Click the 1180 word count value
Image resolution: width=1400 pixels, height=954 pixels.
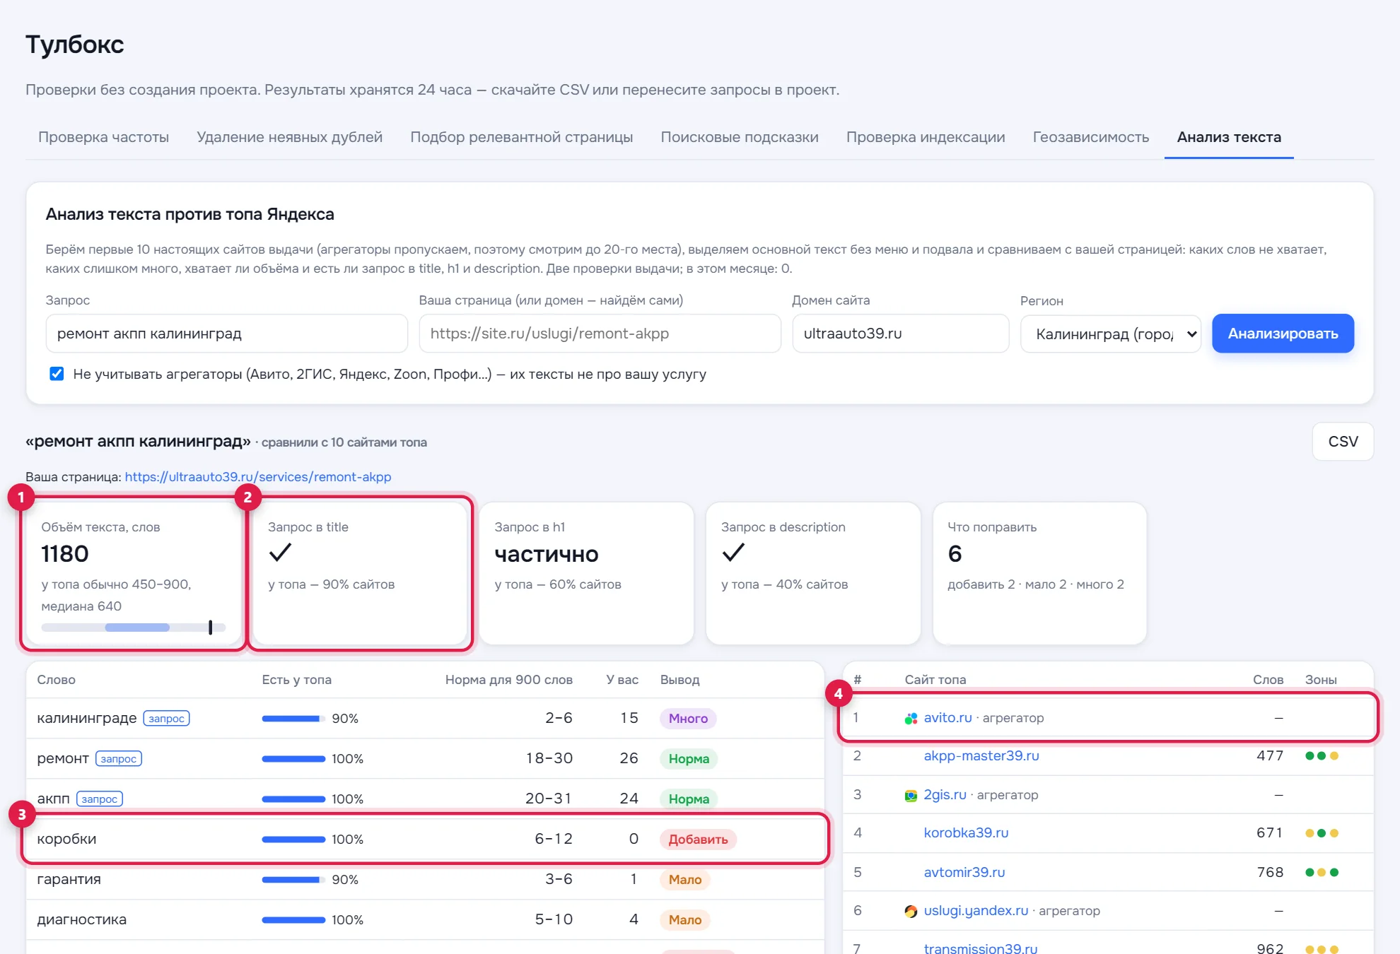click(65, 554)
